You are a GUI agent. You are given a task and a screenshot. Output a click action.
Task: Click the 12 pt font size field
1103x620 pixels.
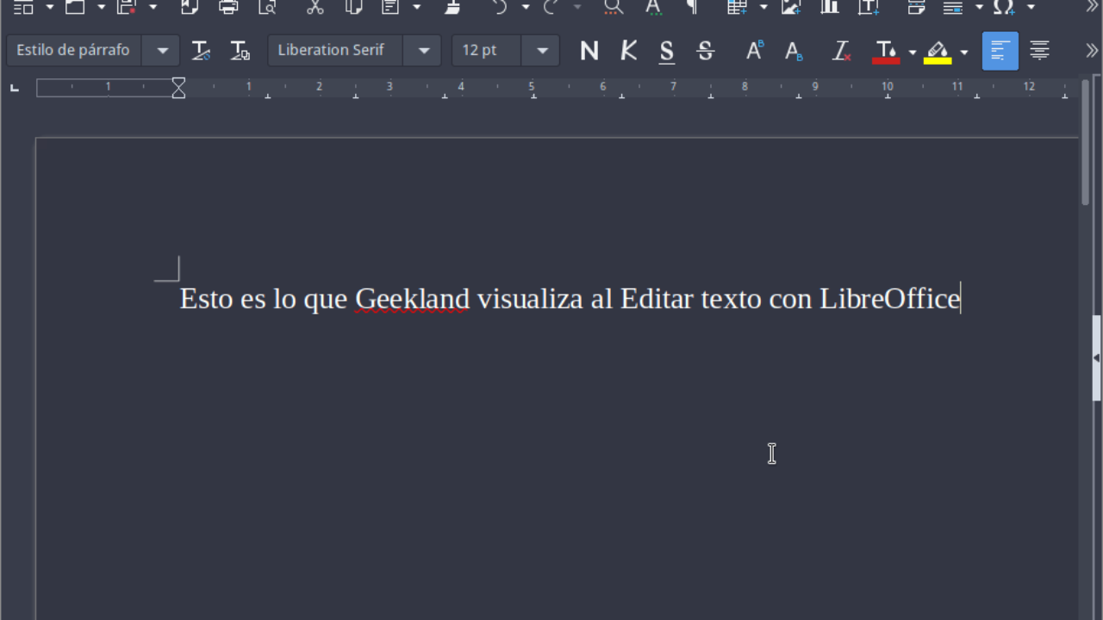(x=487, y=51)
